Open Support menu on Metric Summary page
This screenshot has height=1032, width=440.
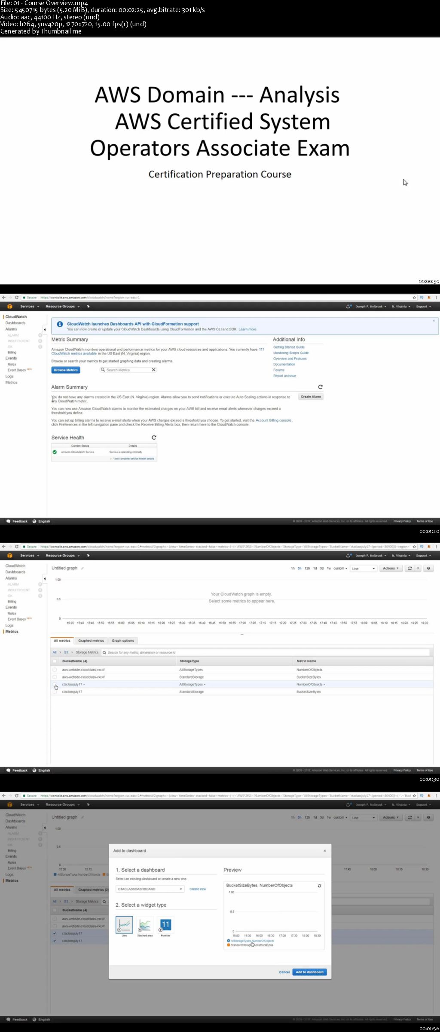(423, 306)
